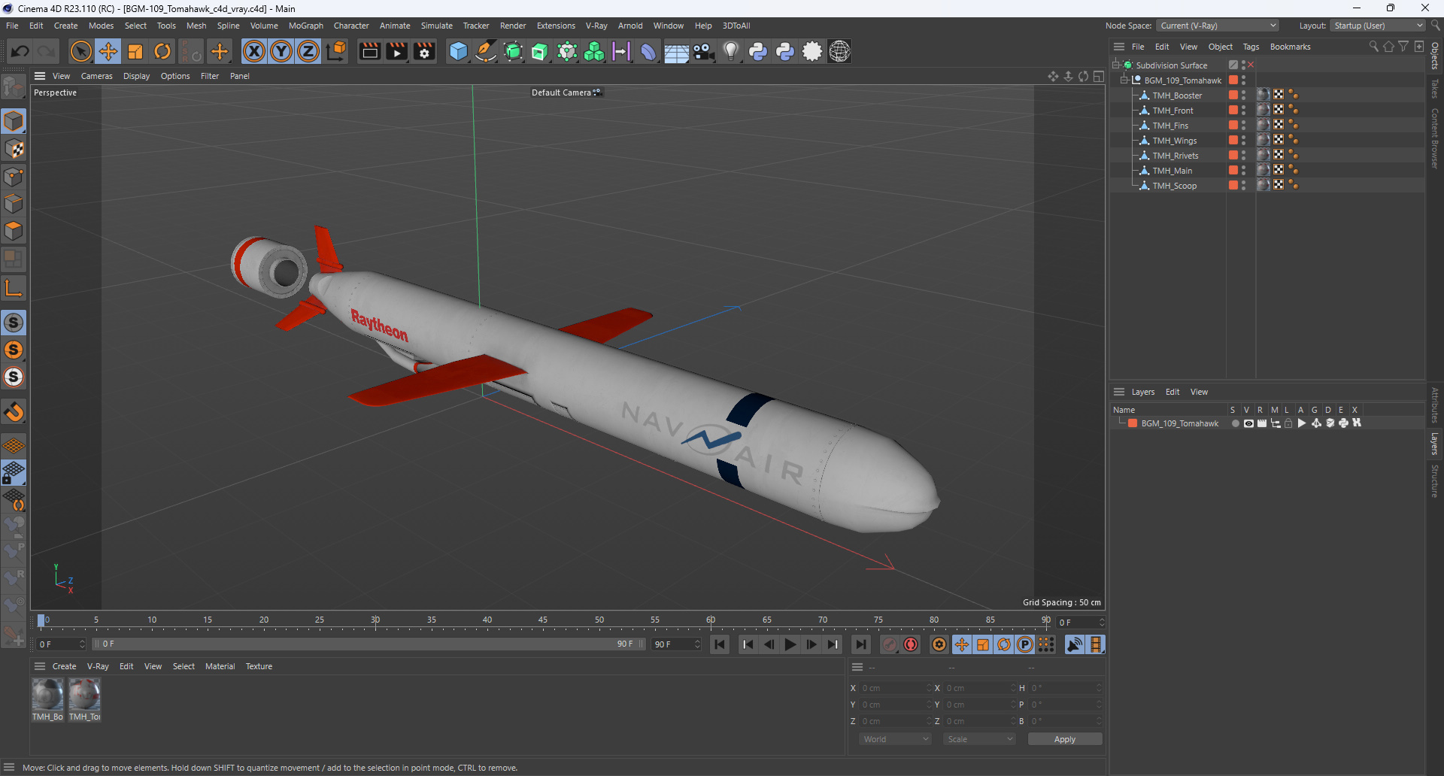
Task: Open Layout Startup dropdown
Action: click(x=1379, y=26)
